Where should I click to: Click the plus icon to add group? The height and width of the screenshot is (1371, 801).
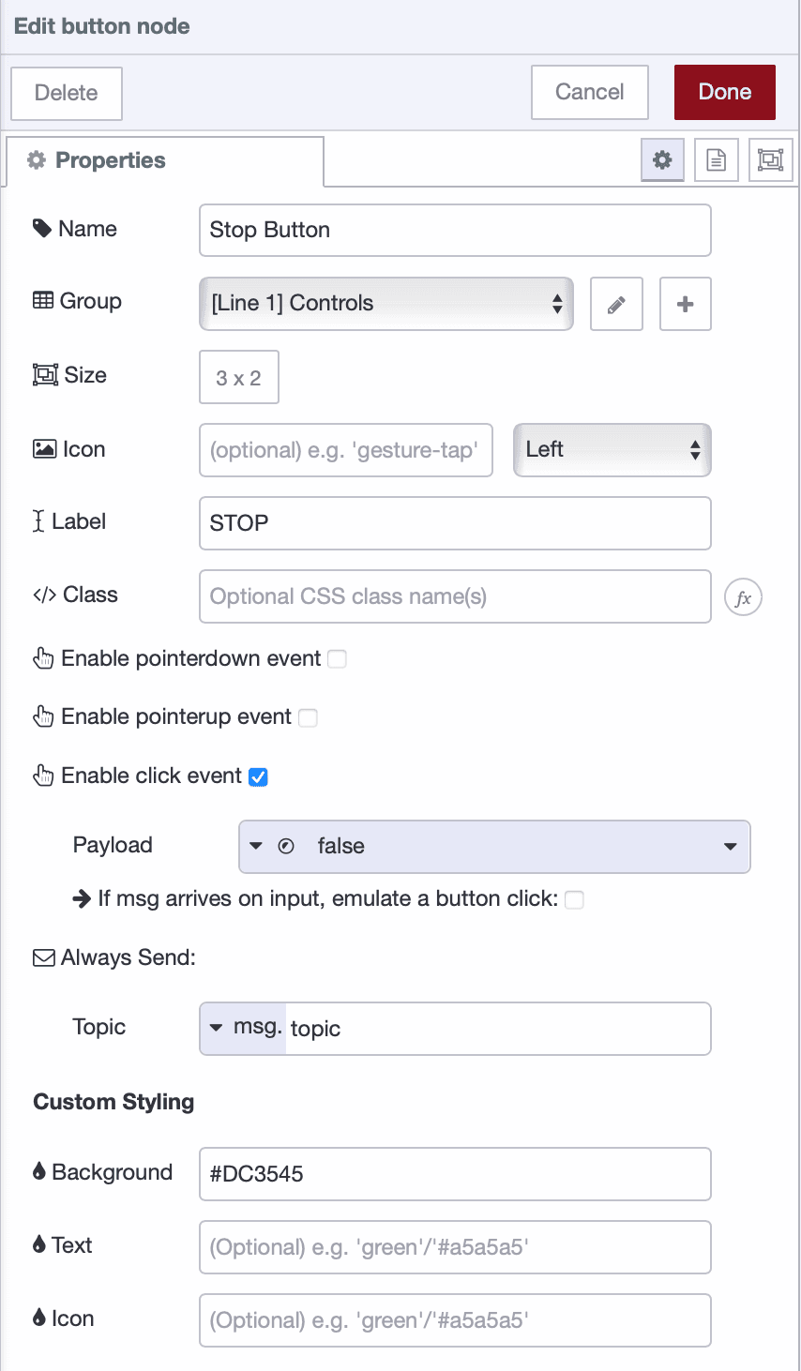[x=685, y=304]
